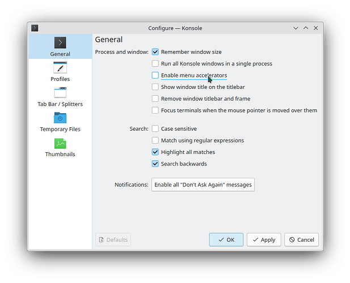The image size is (350, 283).
Task: Select the Profiles label in sidebar
Action: (60, 79)
